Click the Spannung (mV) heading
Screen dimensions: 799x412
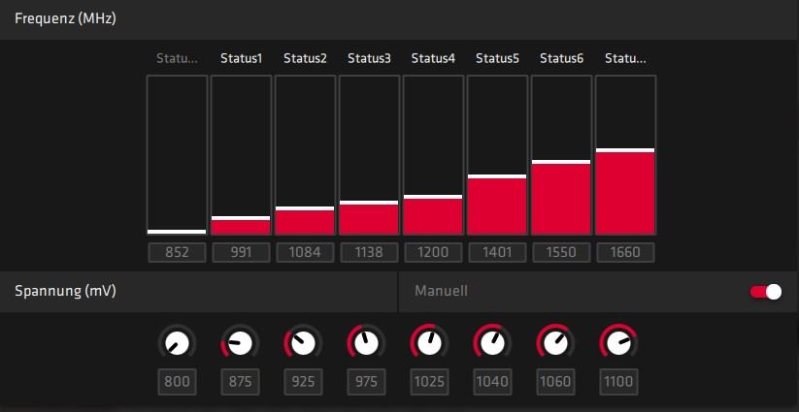(65, 291)
